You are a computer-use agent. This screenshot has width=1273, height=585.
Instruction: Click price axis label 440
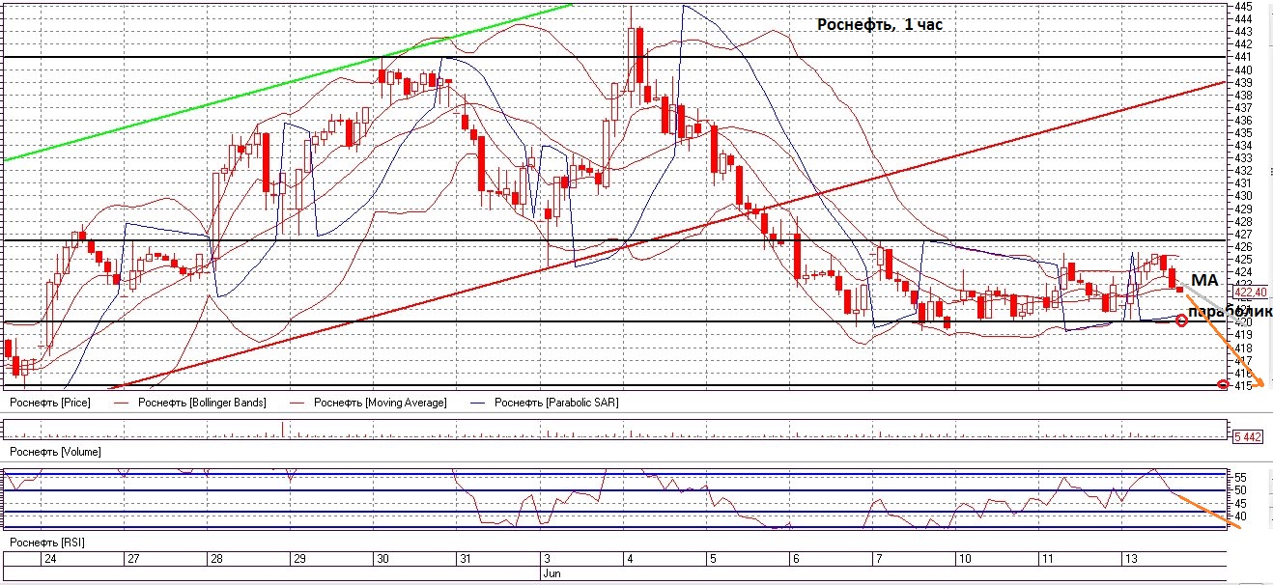pyautogui.click(x=1243, y=70)
